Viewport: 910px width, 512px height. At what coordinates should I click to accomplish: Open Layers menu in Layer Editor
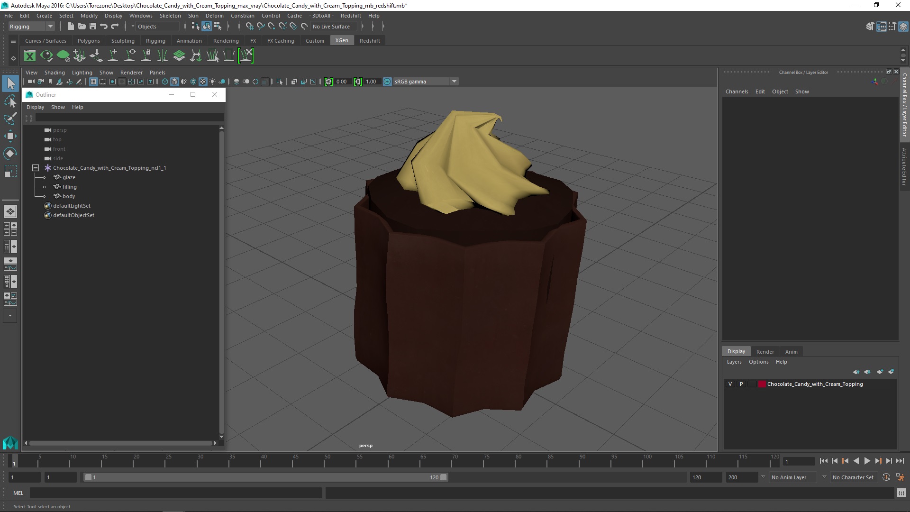(x=734, y=362)
